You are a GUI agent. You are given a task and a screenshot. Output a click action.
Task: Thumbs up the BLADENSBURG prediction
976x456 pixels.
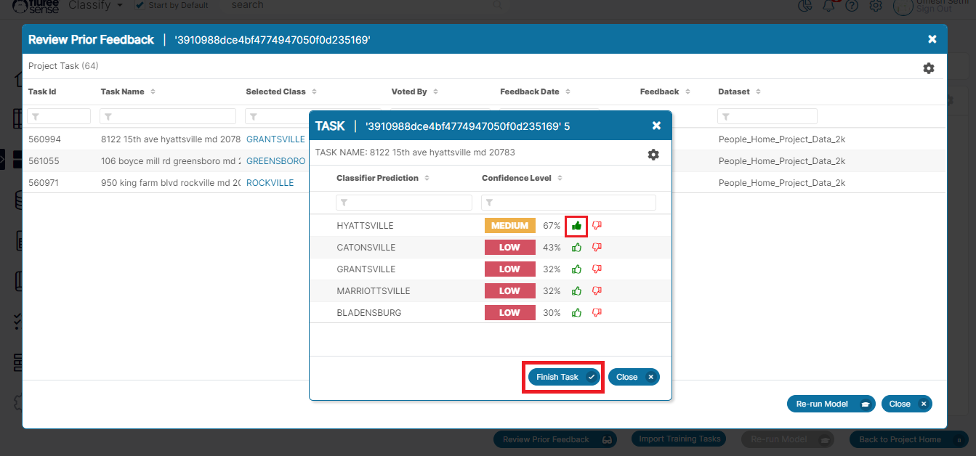point(576,313)
